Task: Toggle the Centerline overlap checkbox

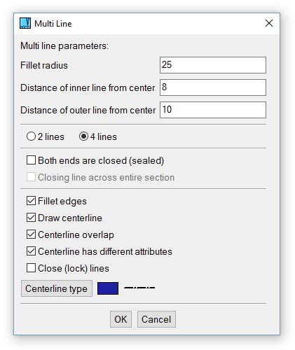Action: (31, 234)
